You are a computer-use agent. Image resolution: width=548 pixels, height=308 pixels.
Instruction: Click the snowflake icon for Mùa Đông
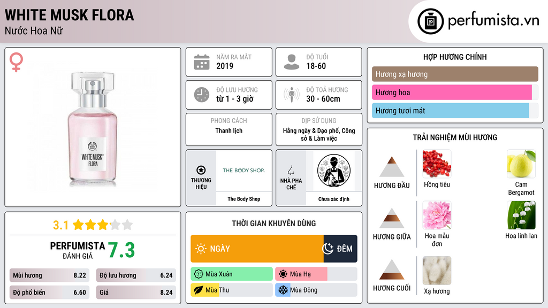pos(283,290)
